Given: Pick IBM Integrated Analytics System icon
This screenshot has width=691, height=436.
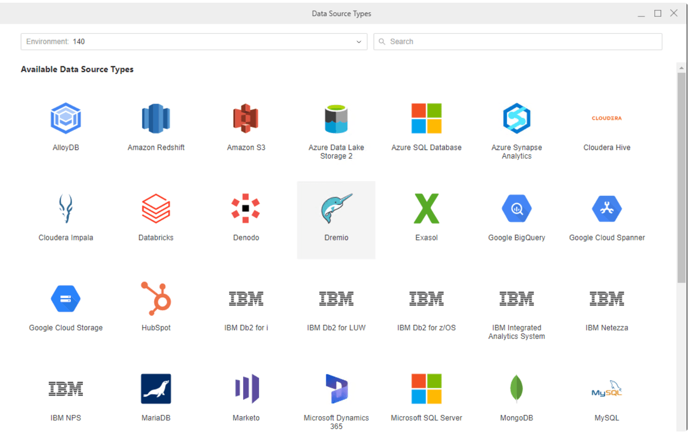Looking at the screenshot, I should (516, 299).
